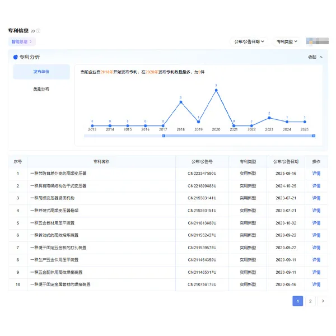Click the 2020 peak data point on chart
The width and height of the screenshot is (336, 336).
[216, 90]
